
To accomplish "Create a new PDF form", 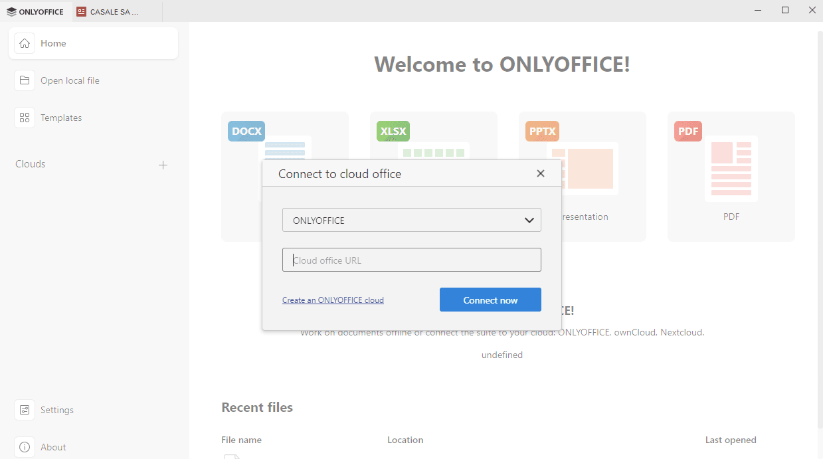I will 731,176.
